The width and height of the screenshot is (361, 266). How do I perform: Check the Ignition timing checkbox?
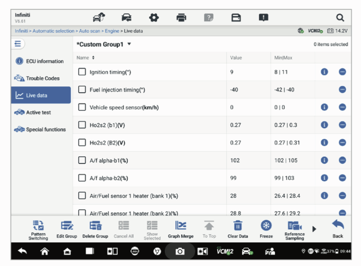(82, 72)
